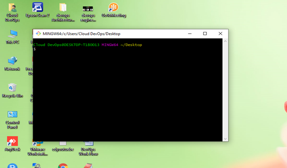Click the Google Chrome icon at the bottom
Image resolution: width=287 pixels, height=168 pixels.
coord(63,166)
